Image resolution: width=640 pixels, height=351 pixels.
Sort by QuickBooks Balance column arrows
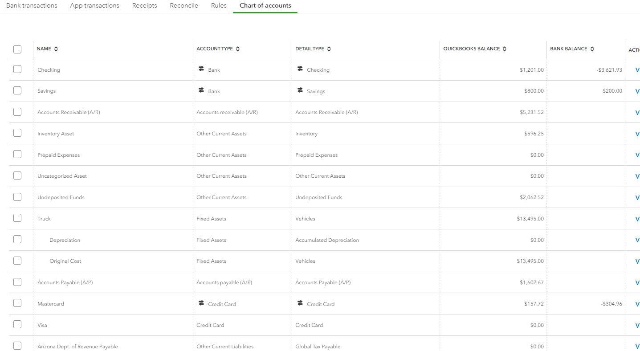click(505, 49)
